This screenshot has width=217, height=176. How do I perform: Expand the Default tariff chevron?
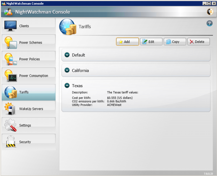pyautogui.click(x=67, y=55)
